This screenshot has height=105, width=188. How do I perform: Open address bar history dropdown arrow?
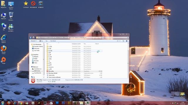[101, 38]
